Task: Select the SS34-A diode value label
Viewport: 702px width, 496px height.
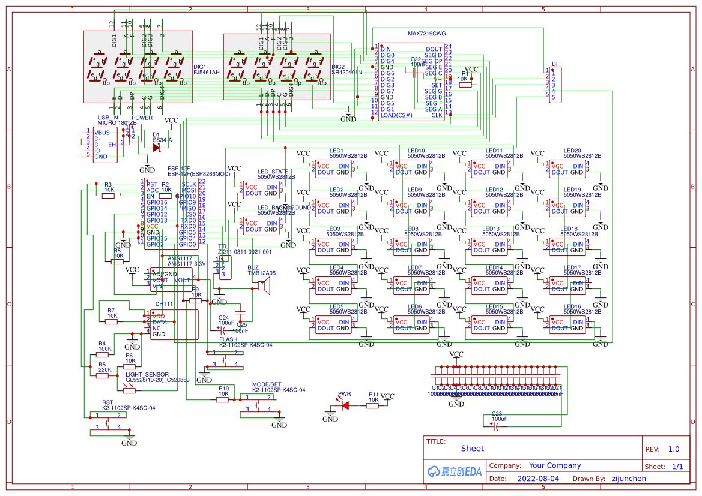Action: pos(162,140)
